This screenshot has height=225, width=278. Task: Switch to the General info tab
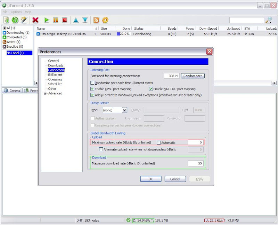click(12, 91)
